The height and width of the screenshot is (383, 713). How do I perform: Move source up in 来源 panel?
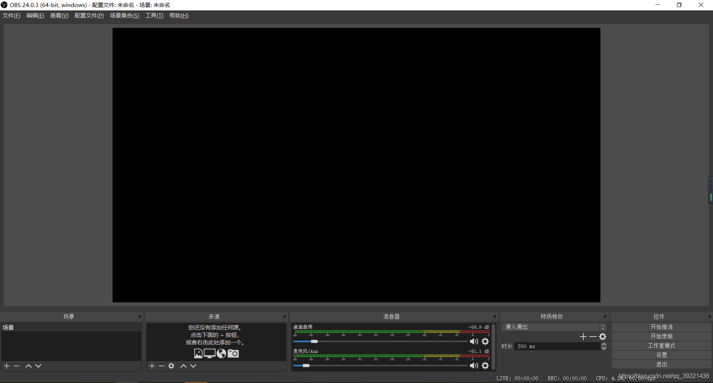click(x=184, y=366)
